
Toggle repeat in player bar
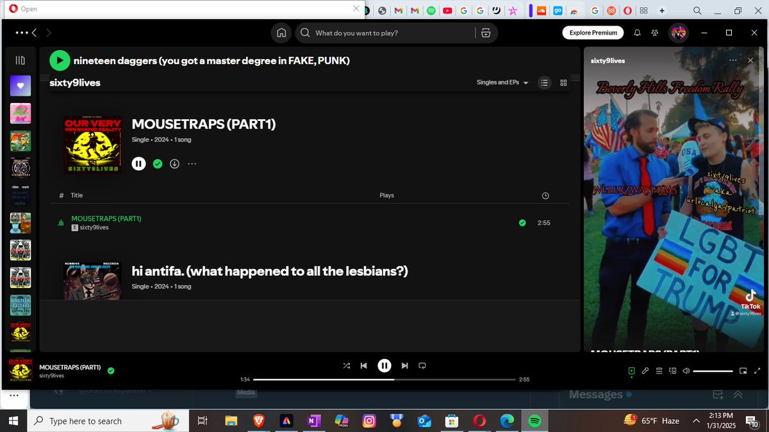click(422, 365)
